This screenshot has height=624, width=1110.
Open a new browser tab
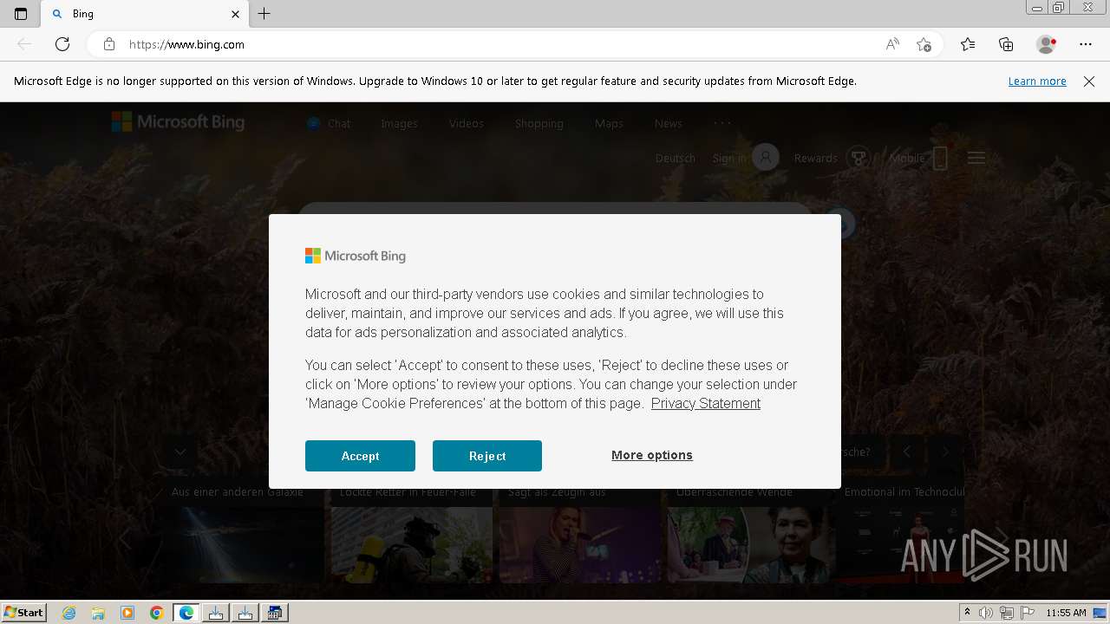(264, 14)
